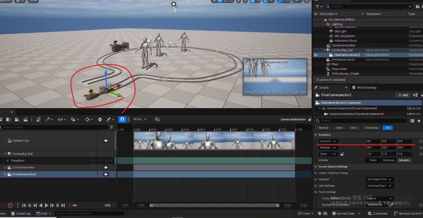Toggle visibility eye for CineCameraActor2 in Outliner
This screenshot has width=423, height=218.
(316, 55)
